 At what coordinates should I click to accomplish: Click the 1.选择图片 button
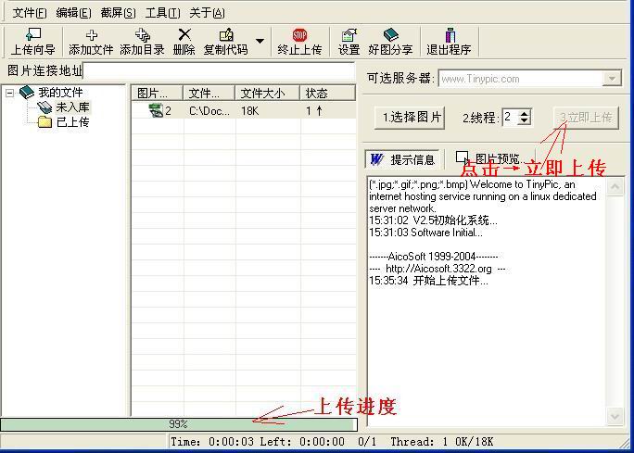[x=412, y=117]
